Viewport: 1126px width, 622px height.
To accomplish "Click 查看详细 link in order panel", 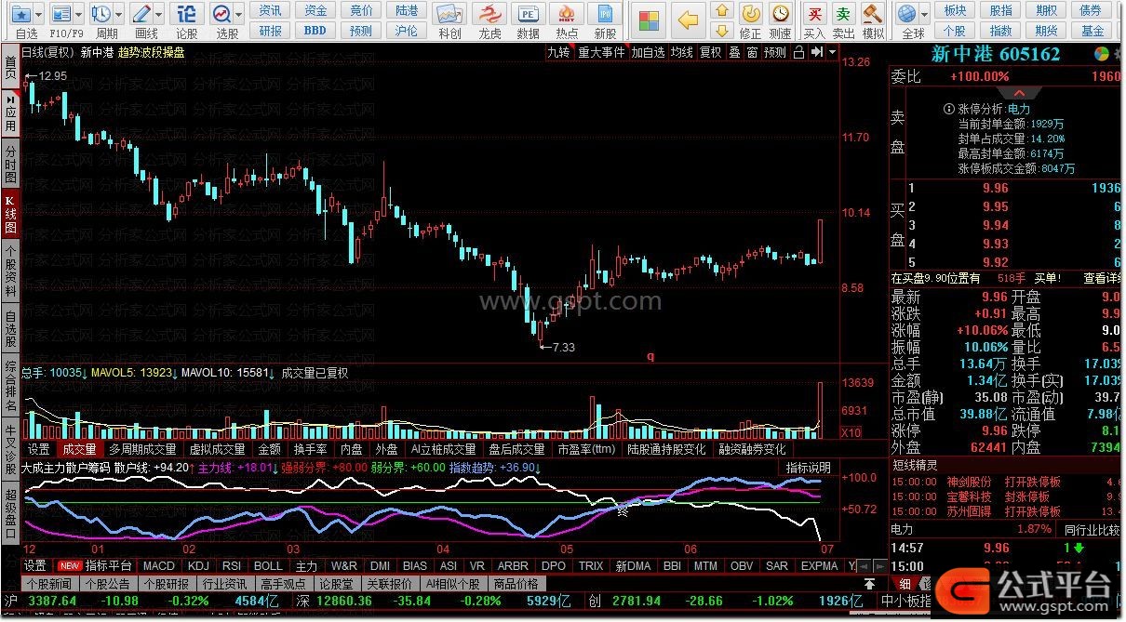I will 1101,278.
